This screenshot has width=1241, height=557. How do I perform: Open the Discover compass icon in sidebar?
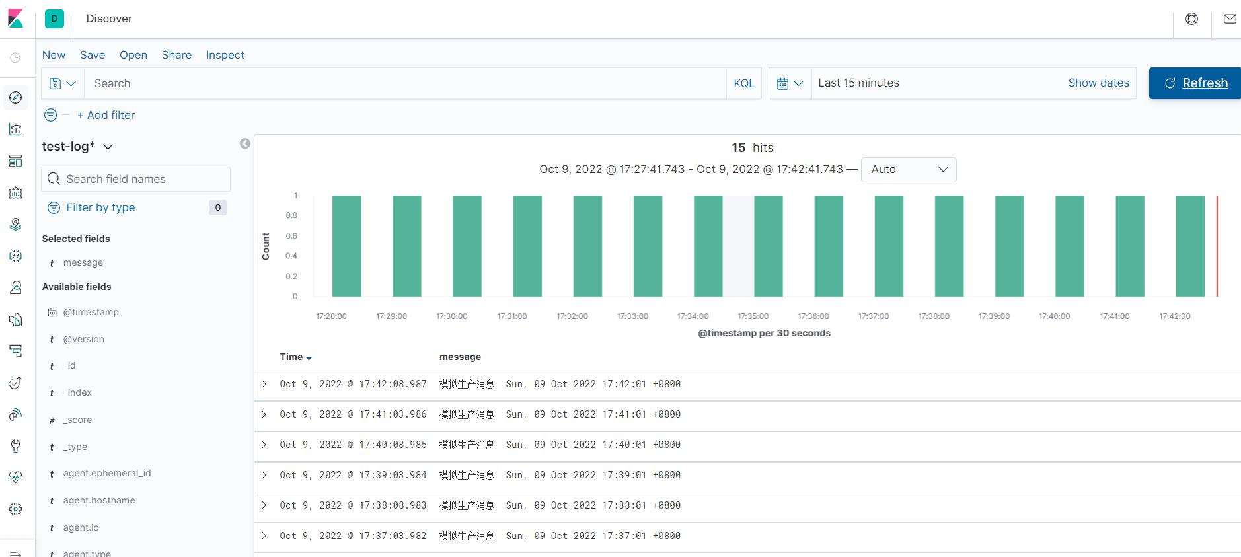pyautogui.click(x=16, y=98)
